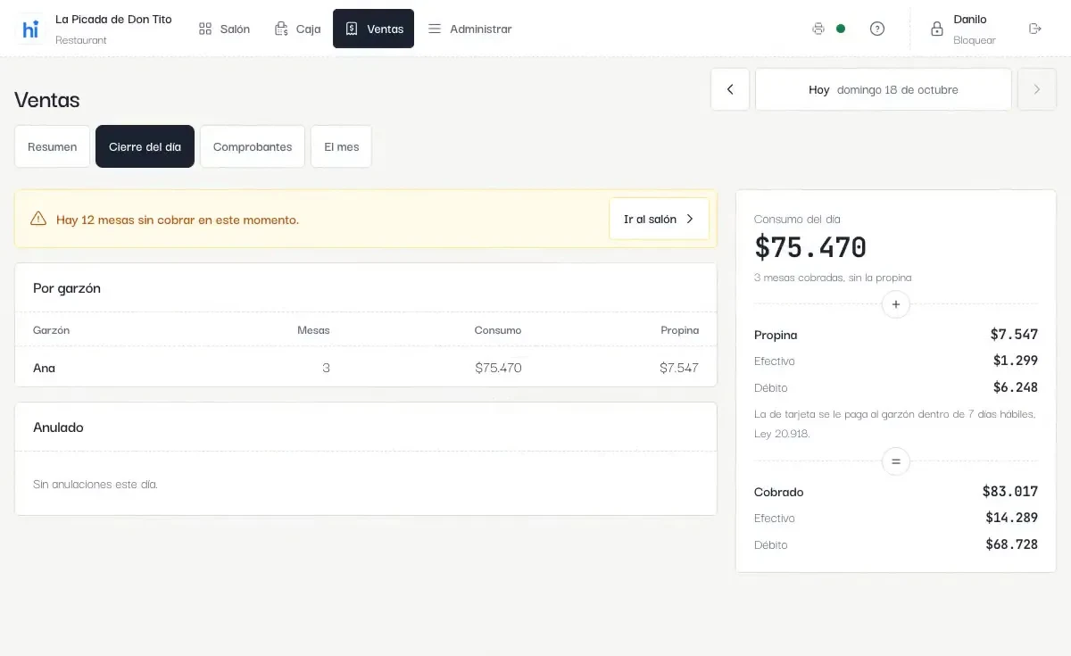This screenshot has height=656, width=1071.
Task: Click the 'Ir al salón' button
Action: coord(659,219)
